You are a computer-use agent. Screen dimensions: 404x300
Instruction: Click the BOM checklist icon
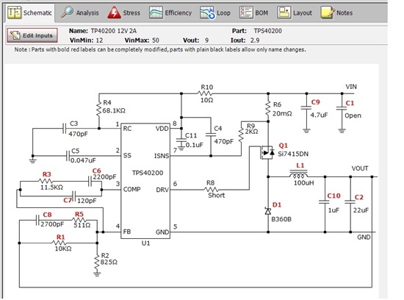tap(246, 12)
